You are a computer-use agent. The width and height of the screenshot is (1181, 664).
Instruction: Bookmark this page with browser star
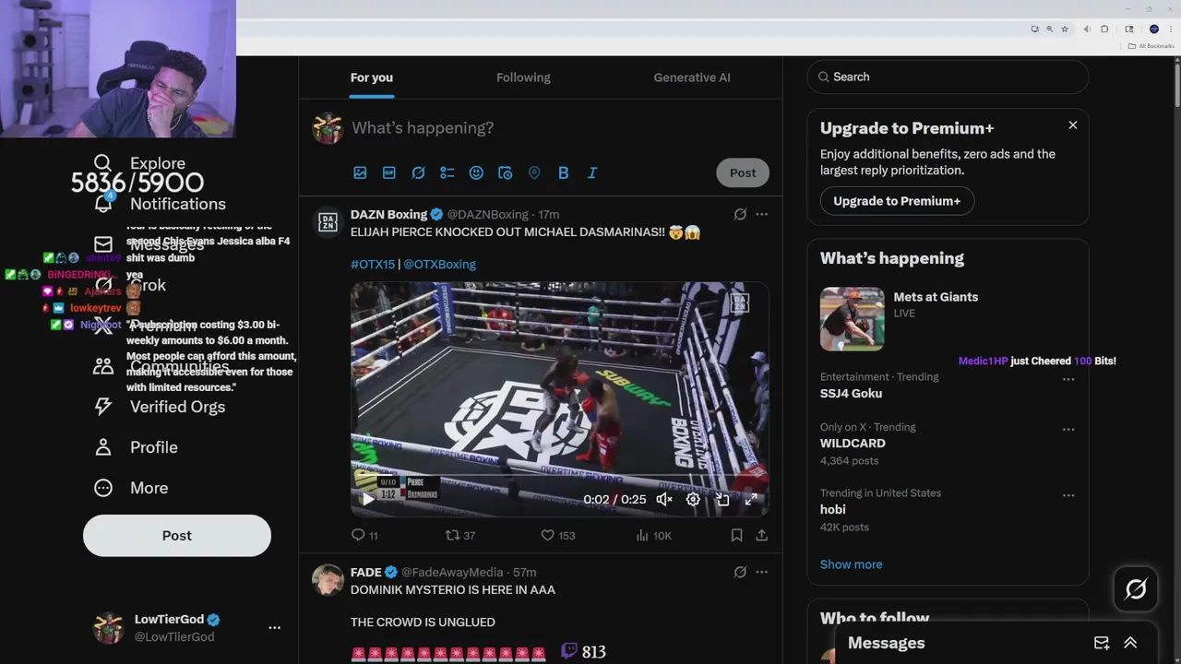pyautogui.click(x=1065, y=29)
